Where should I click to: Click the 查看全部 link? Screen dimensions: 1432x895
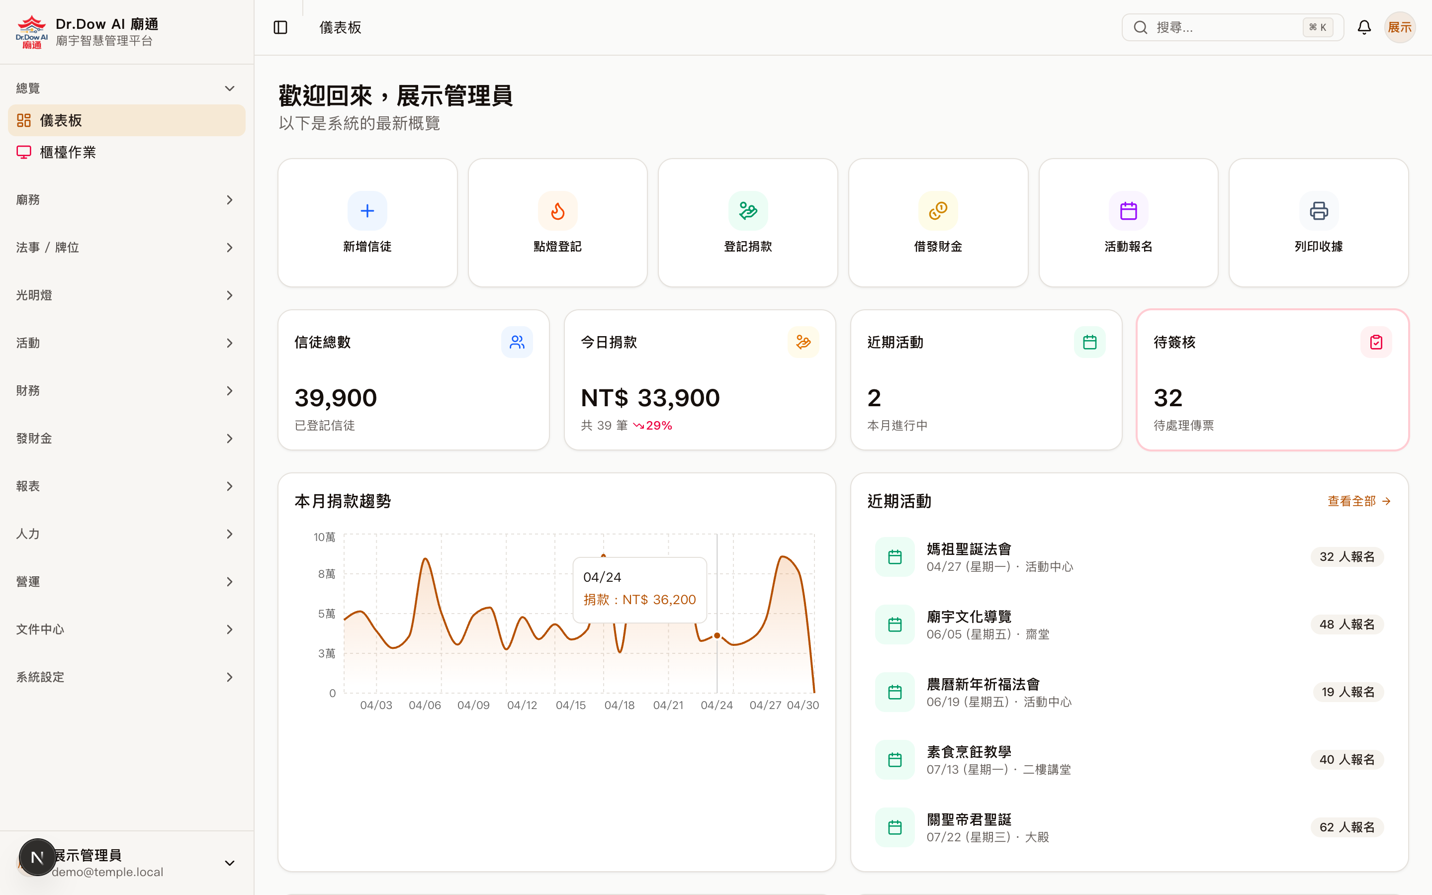pyautogui.click(x=1358, y=501)
